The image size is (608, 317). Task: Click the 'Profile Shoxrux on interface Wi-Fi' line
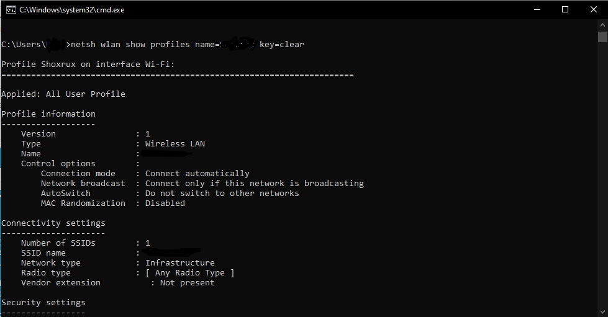(88, 65)
